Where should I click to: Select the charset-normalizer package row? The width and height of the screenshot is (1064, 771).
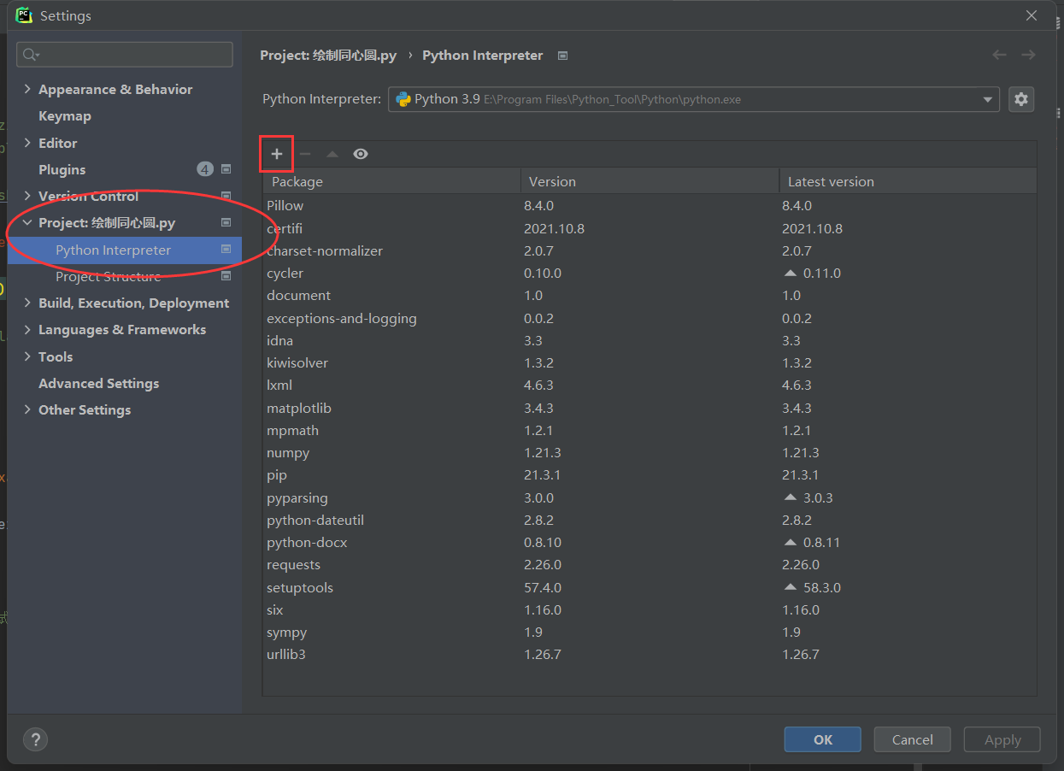click(x=650, y=251)
